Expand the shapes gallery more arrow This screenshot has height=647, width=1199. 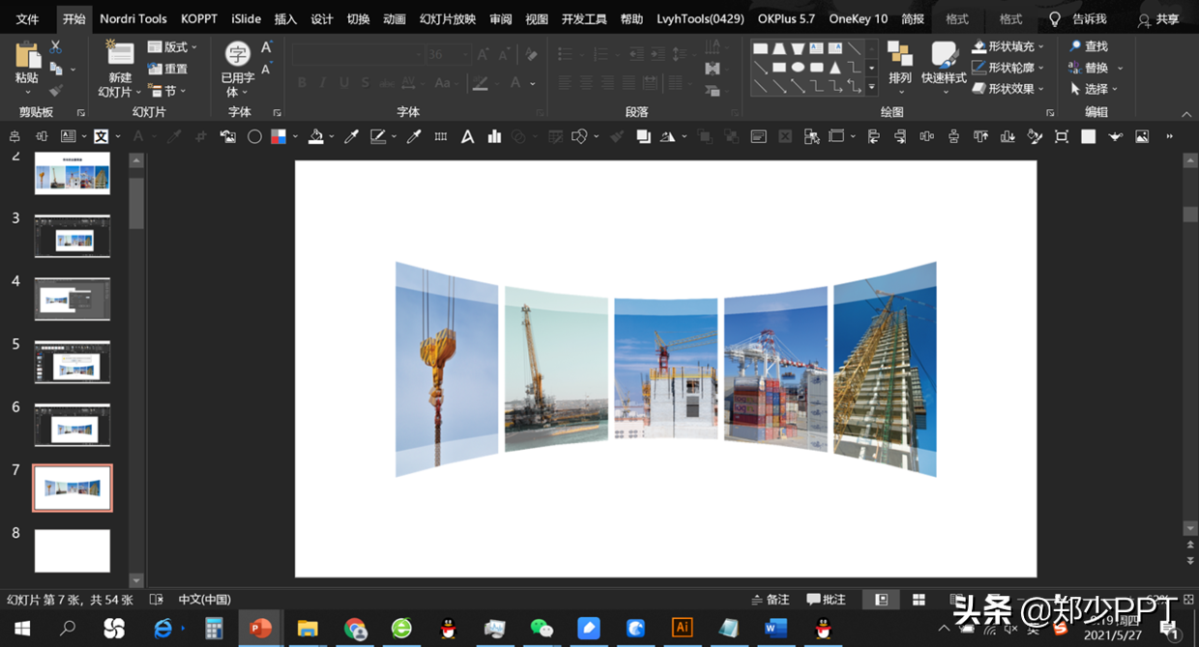pyautogui.click(x=871, y=87)
